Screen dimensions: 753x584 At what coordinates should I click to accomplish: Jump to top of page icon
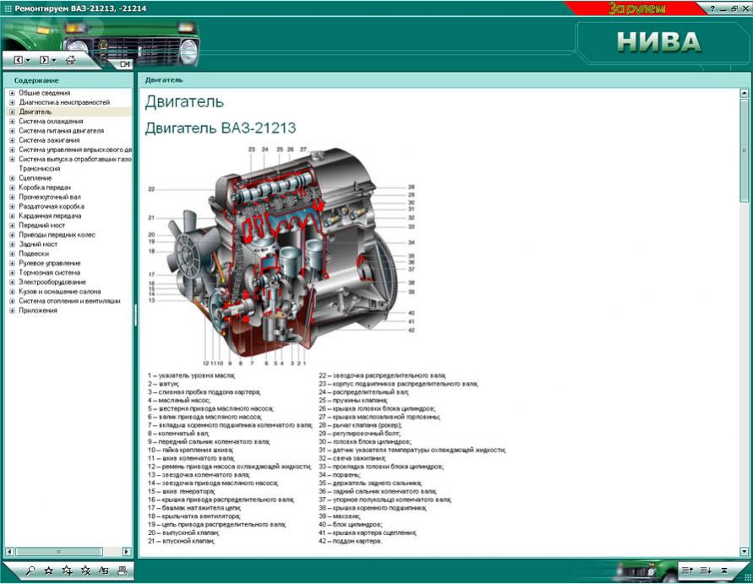point(723,570)
